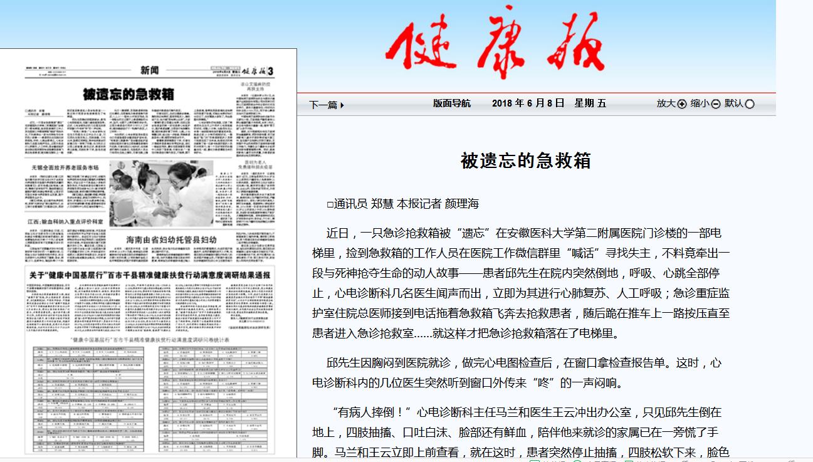
Task: Click the 默认 default text label
Action: tap(733, 103)
